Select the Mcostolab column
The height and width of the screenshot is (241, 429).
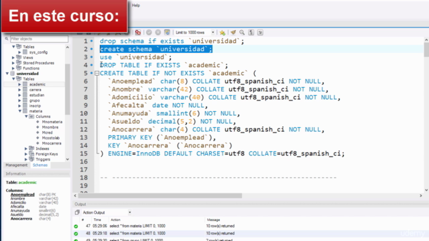pos(51,138)
